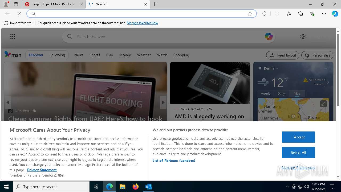Image resolution: width=341 pixels, height=192 pixels.
Task: Go to MSN home logo
Action: click(13, 55)
